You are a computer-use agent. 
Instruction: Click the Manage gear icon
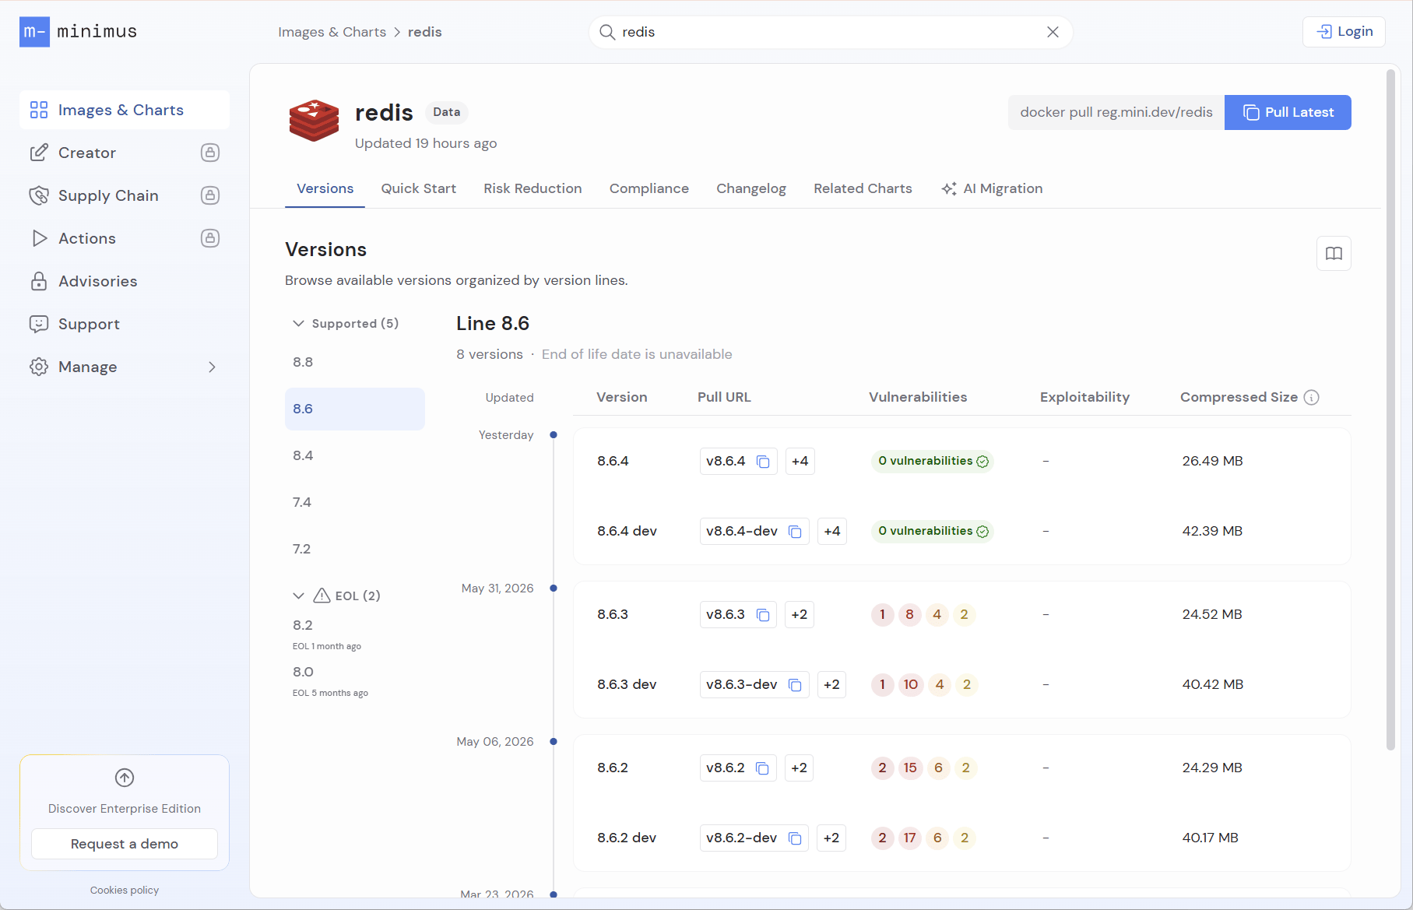(39, 367)
